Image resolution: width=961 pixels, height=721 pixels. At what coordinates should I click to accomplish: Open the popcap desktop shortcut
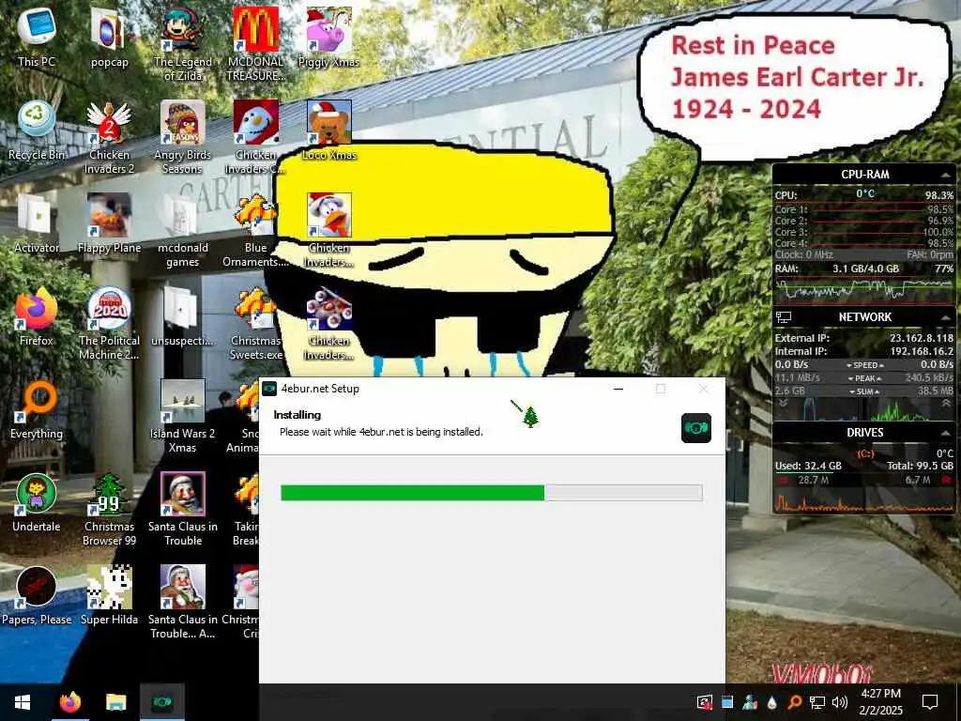point(109,38)
